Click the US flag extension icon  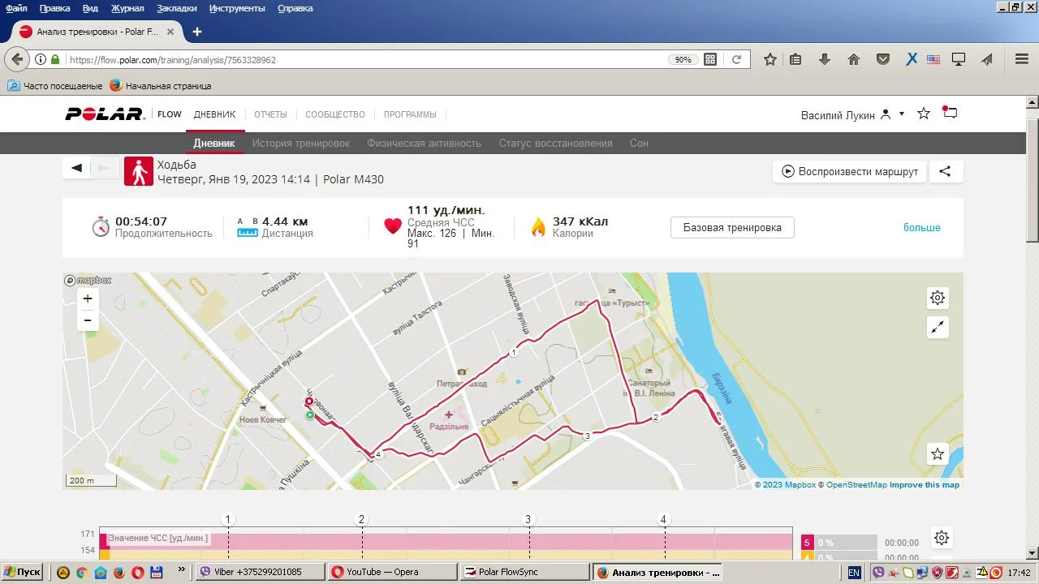click(x=933, y=59)
